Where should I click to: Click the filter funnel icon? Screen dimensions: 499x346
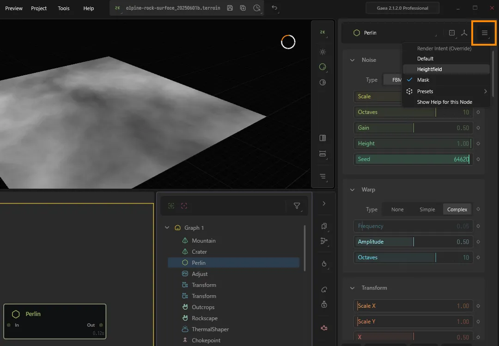tap(297, 206)
